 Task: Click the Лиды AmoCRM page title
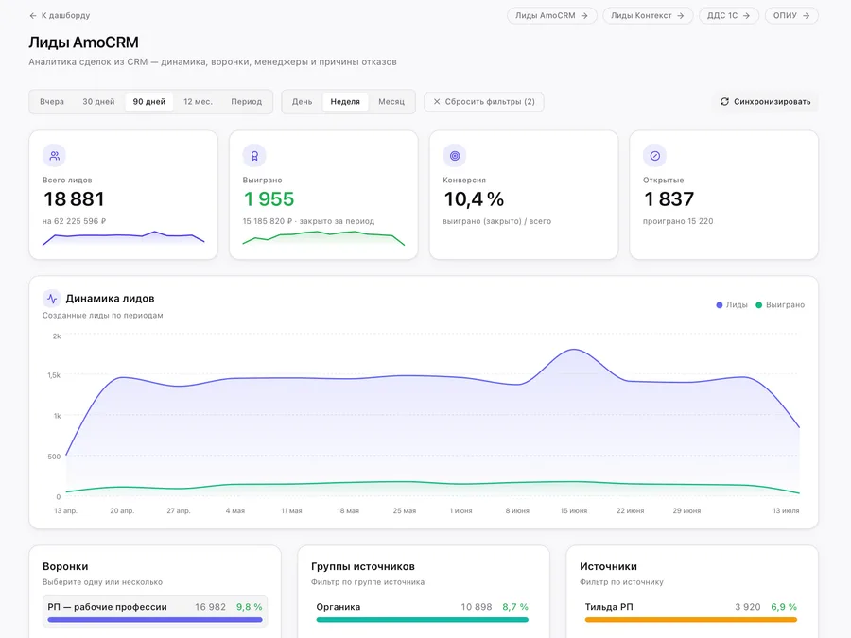coord(83,43)
